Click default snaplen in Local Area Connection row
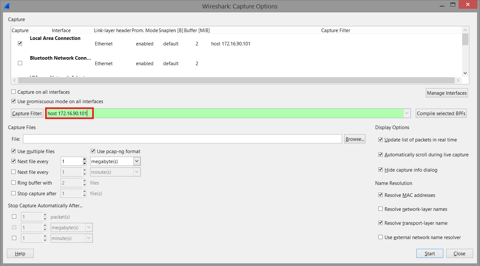 (171, 43)
